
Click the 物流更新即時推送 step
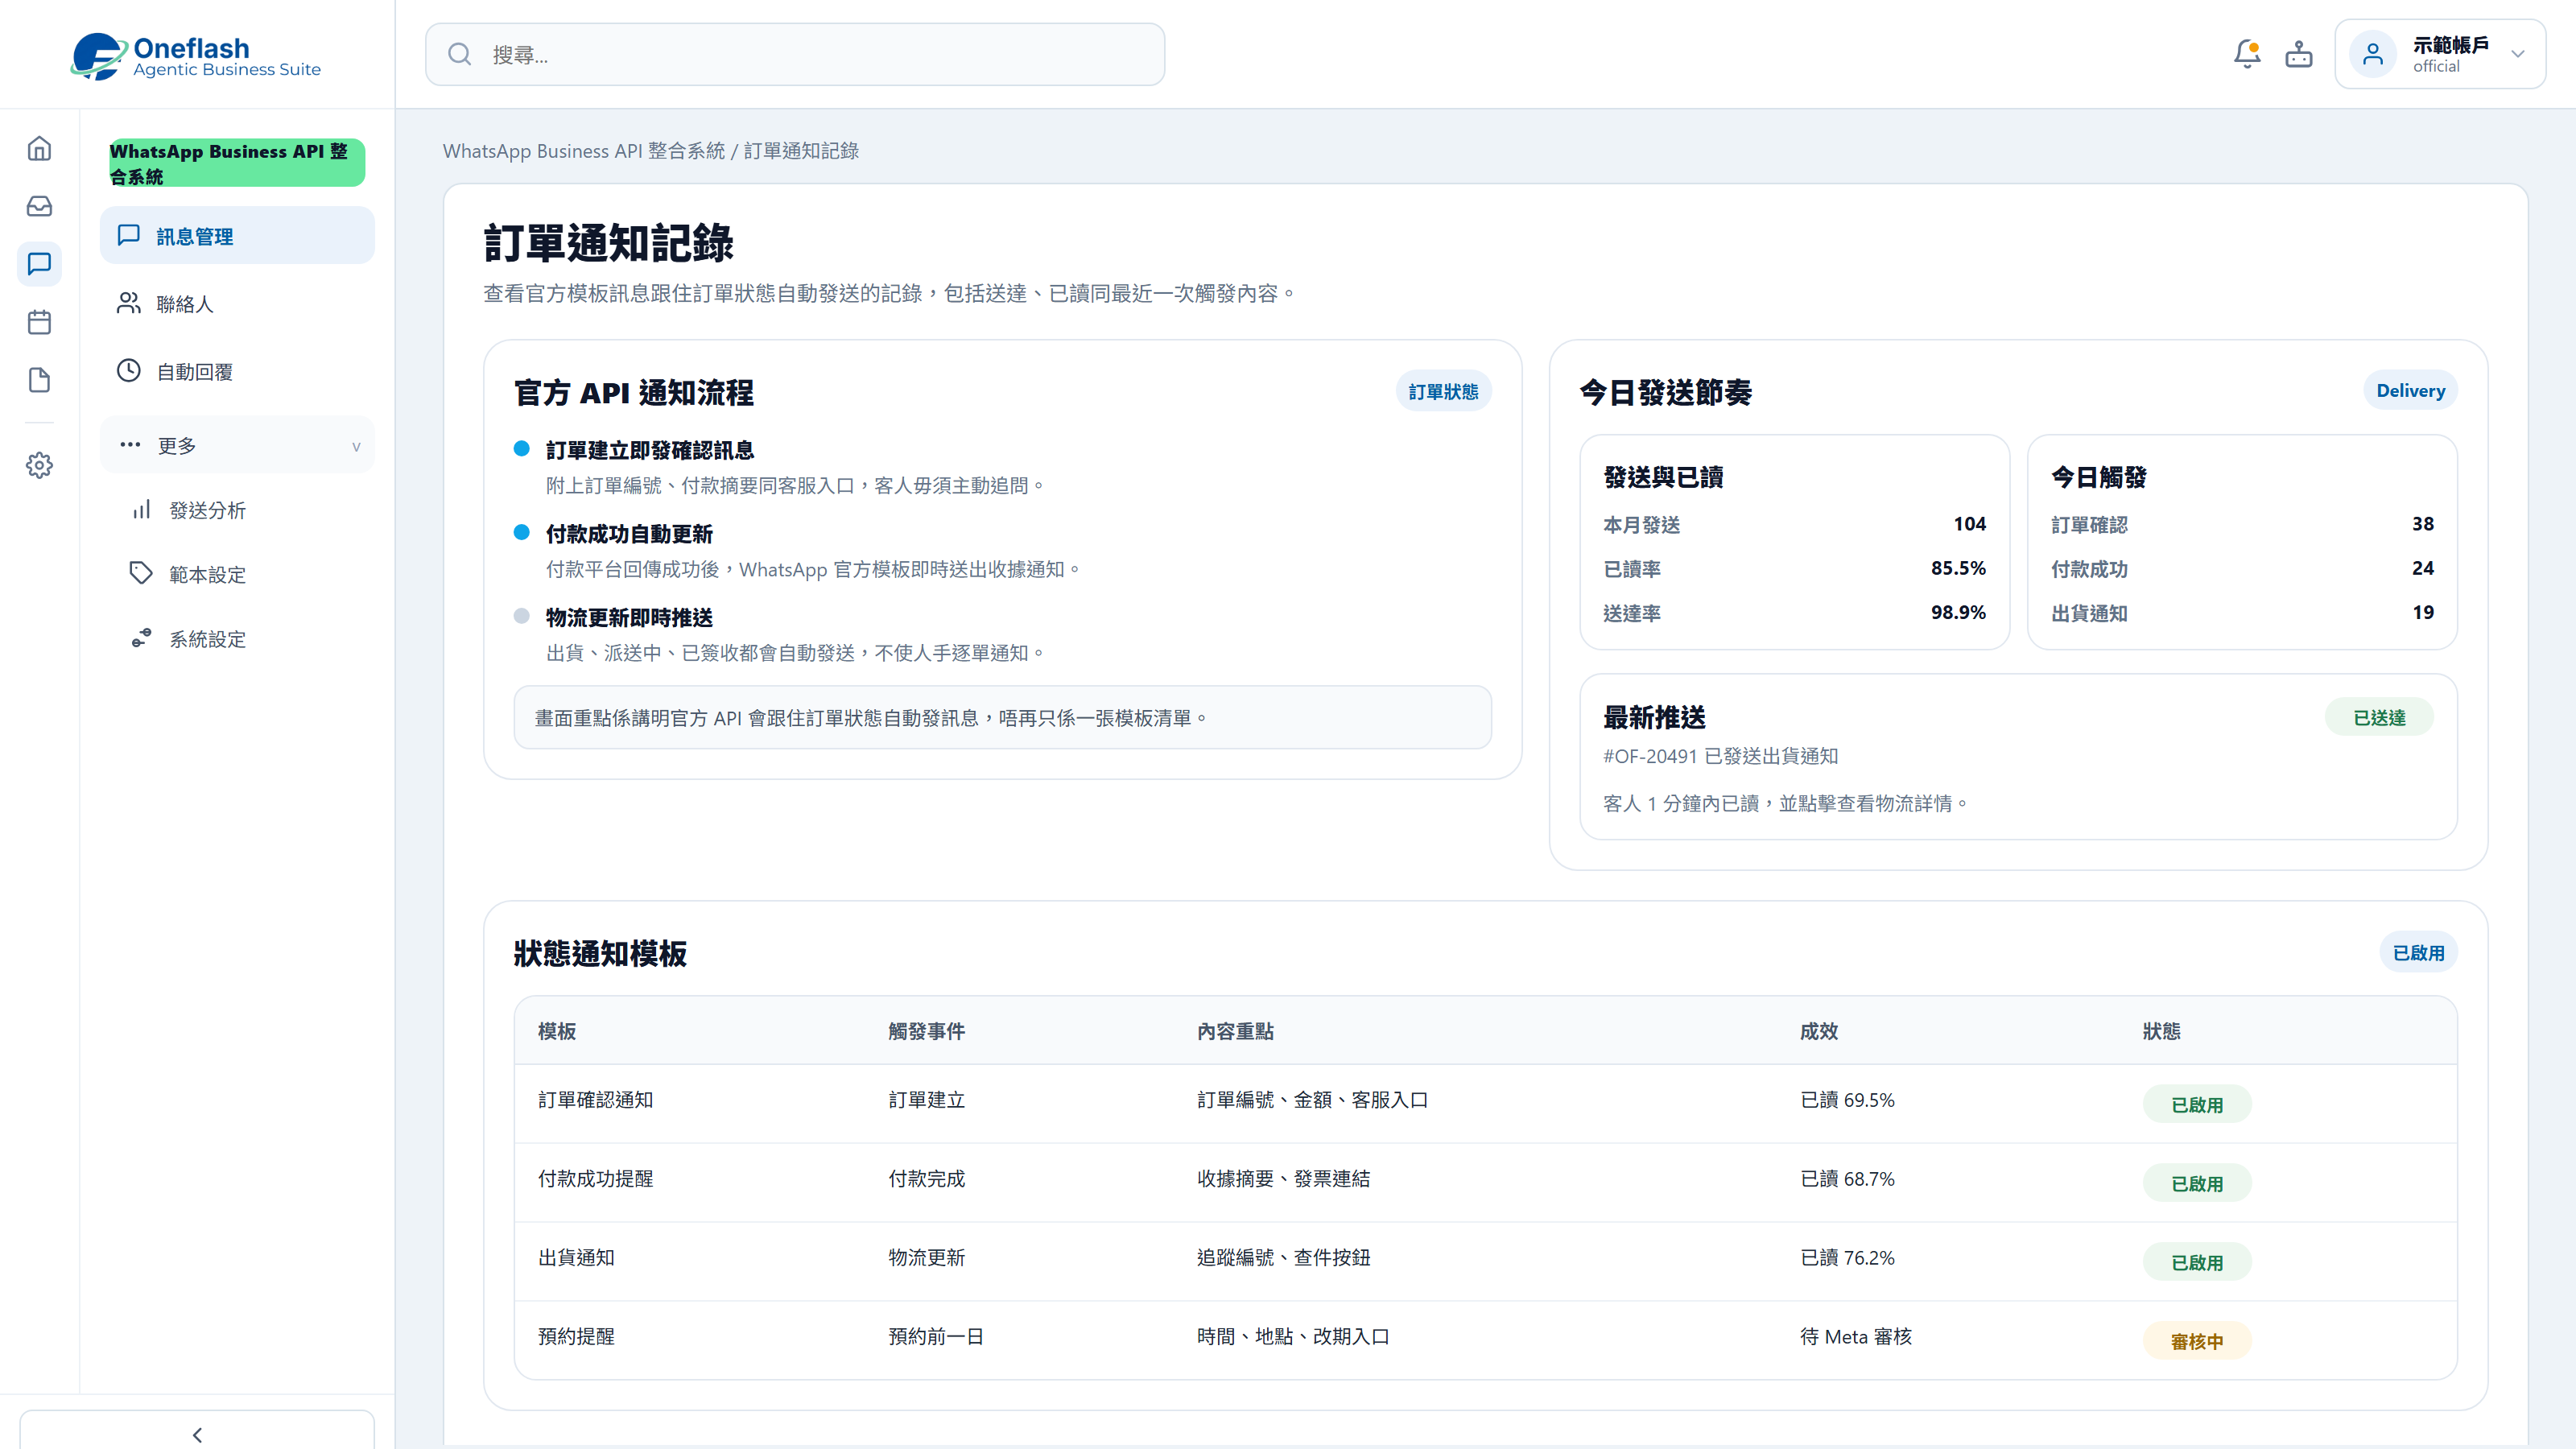pos(629,617)
